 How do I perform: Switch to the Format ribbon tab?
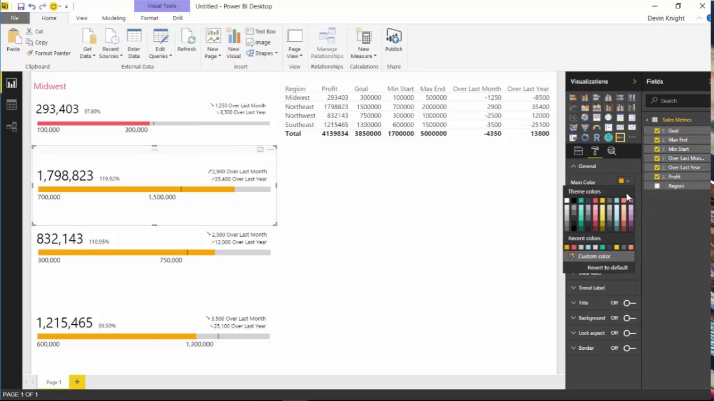pyautogui.click(x=149, y=18)
